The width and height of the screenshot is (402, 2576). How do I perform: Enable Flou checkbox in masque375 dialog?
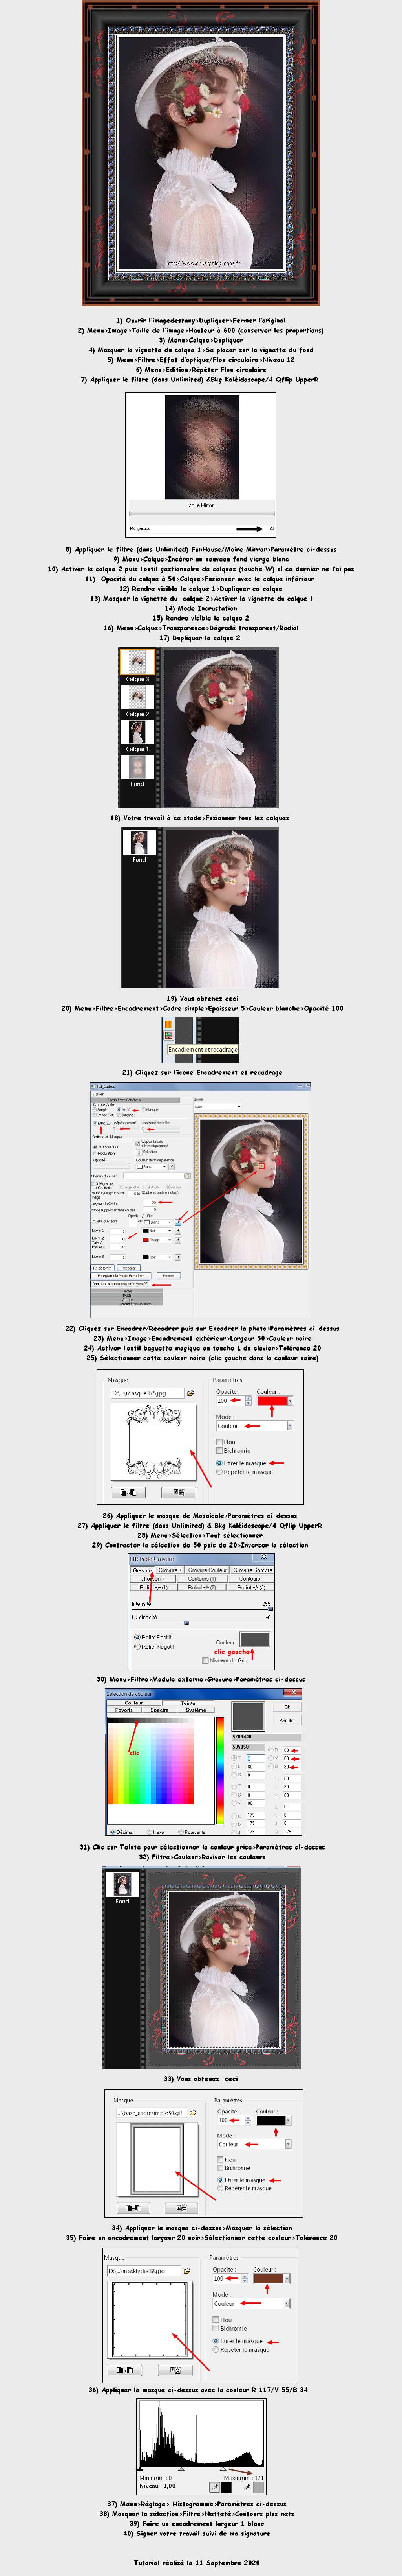[x=219, y=1442]
